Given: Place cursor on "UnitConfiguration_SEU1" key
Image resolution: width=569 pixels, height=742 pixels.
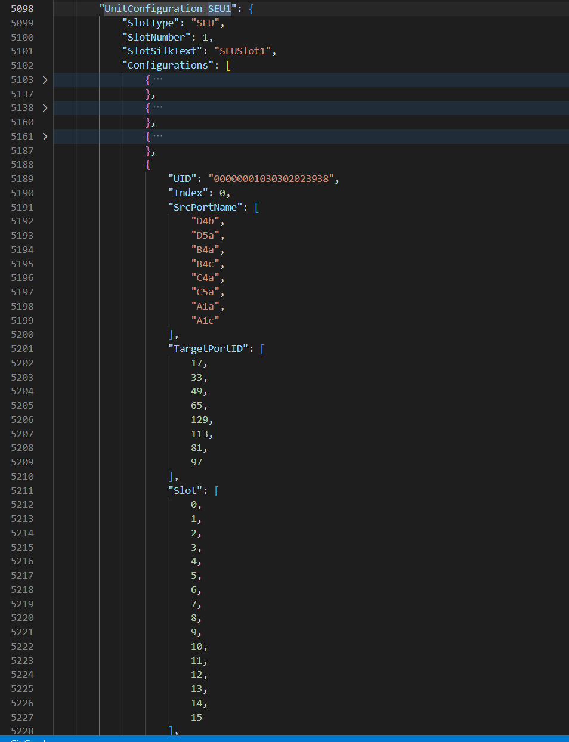Looking at the screenshot, I should tap(168, 9).
